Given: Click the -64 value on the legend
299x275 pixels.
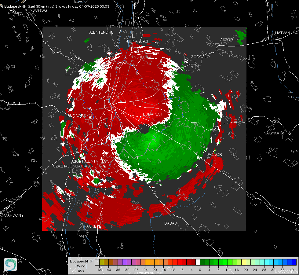Looking at the screenshot, I should pyautogui.click(x=99, y=270).
